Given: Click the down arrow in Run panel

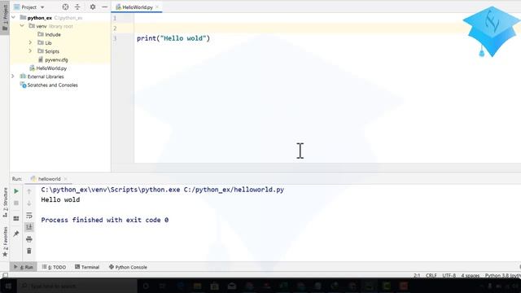Looking at the screenshot, I should pyautogui.click(x=29, y=203).
